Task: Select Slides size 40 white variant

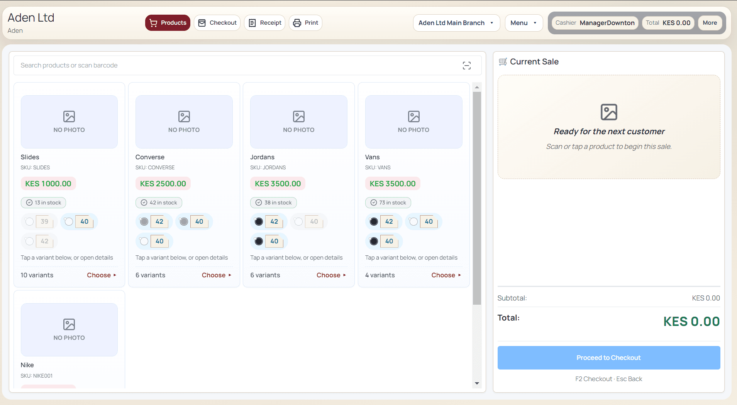Action: point(79,221)
